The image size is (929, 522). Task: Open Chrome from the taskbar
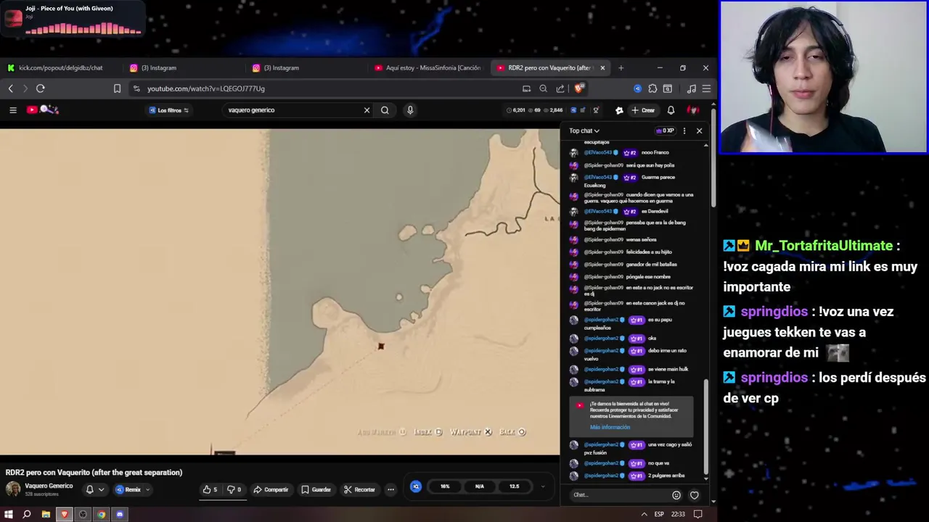pyautogui.click(x=102, y=514)
